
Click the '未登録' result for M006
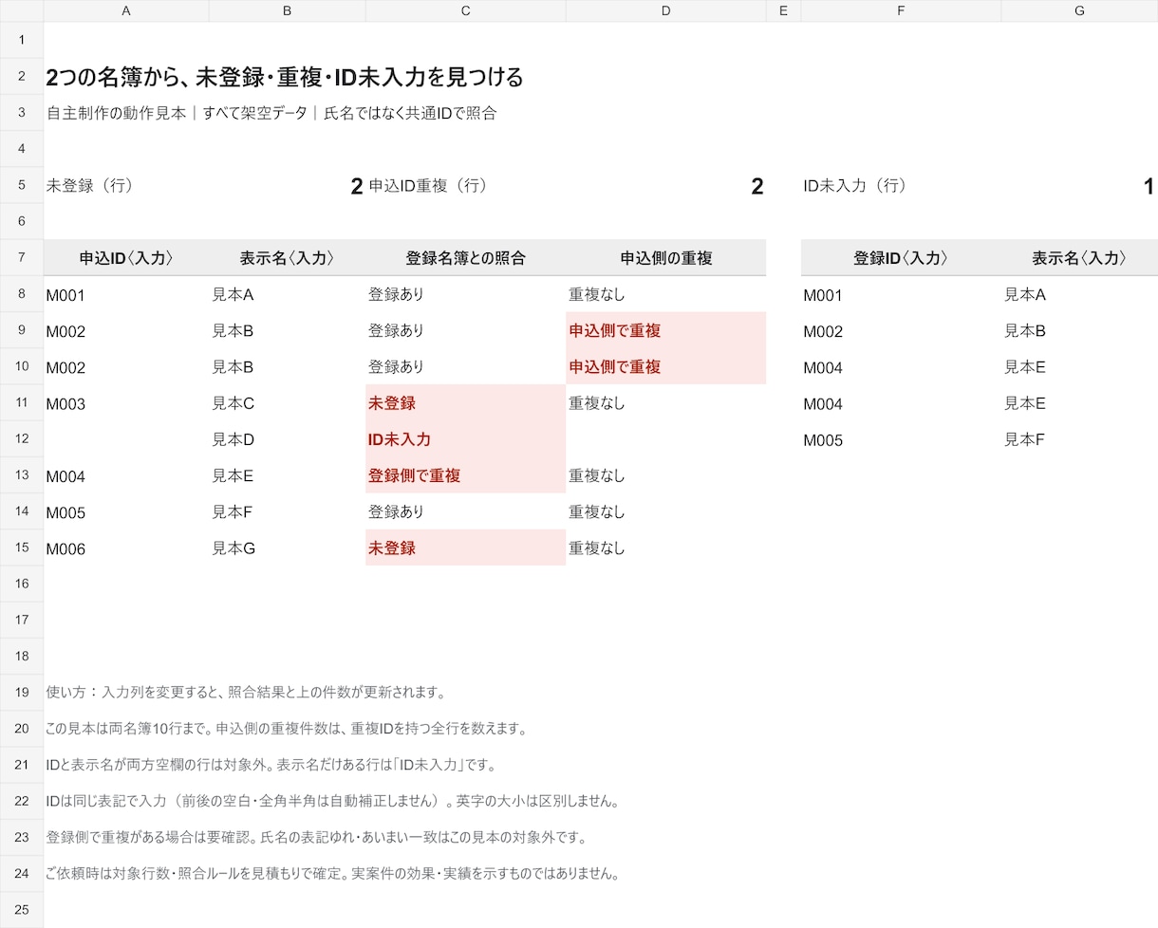465,548
